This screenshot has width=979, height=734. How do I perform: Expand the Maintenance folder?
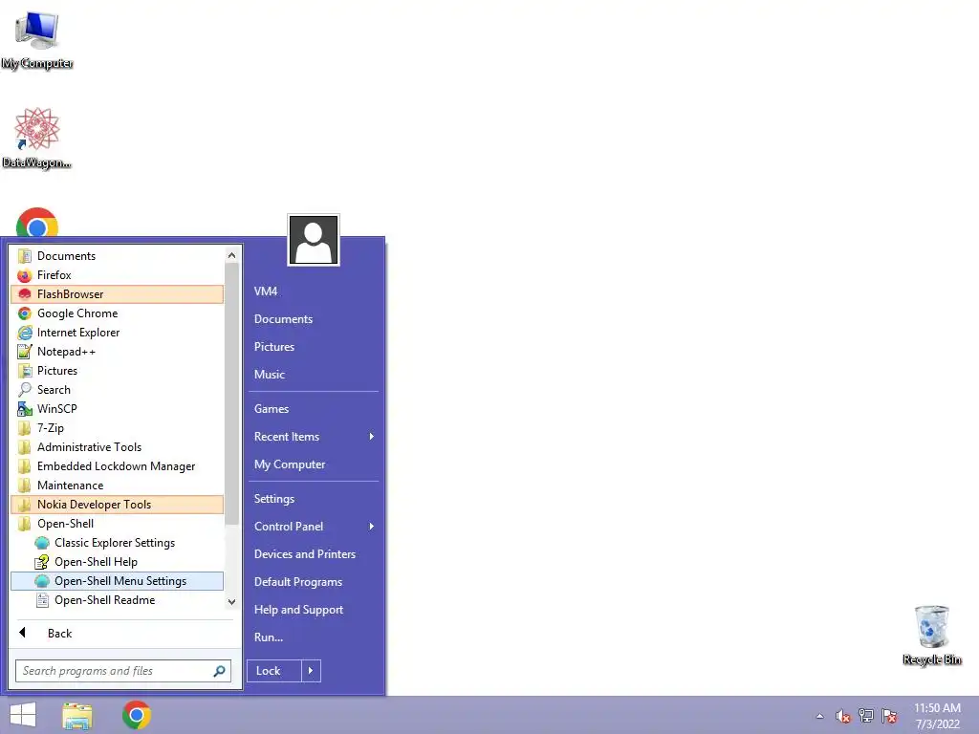point(117,485)
